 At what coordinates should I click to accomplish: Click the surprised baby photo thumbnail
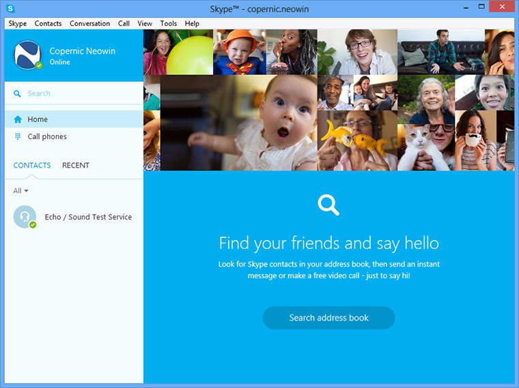[238, 123]
